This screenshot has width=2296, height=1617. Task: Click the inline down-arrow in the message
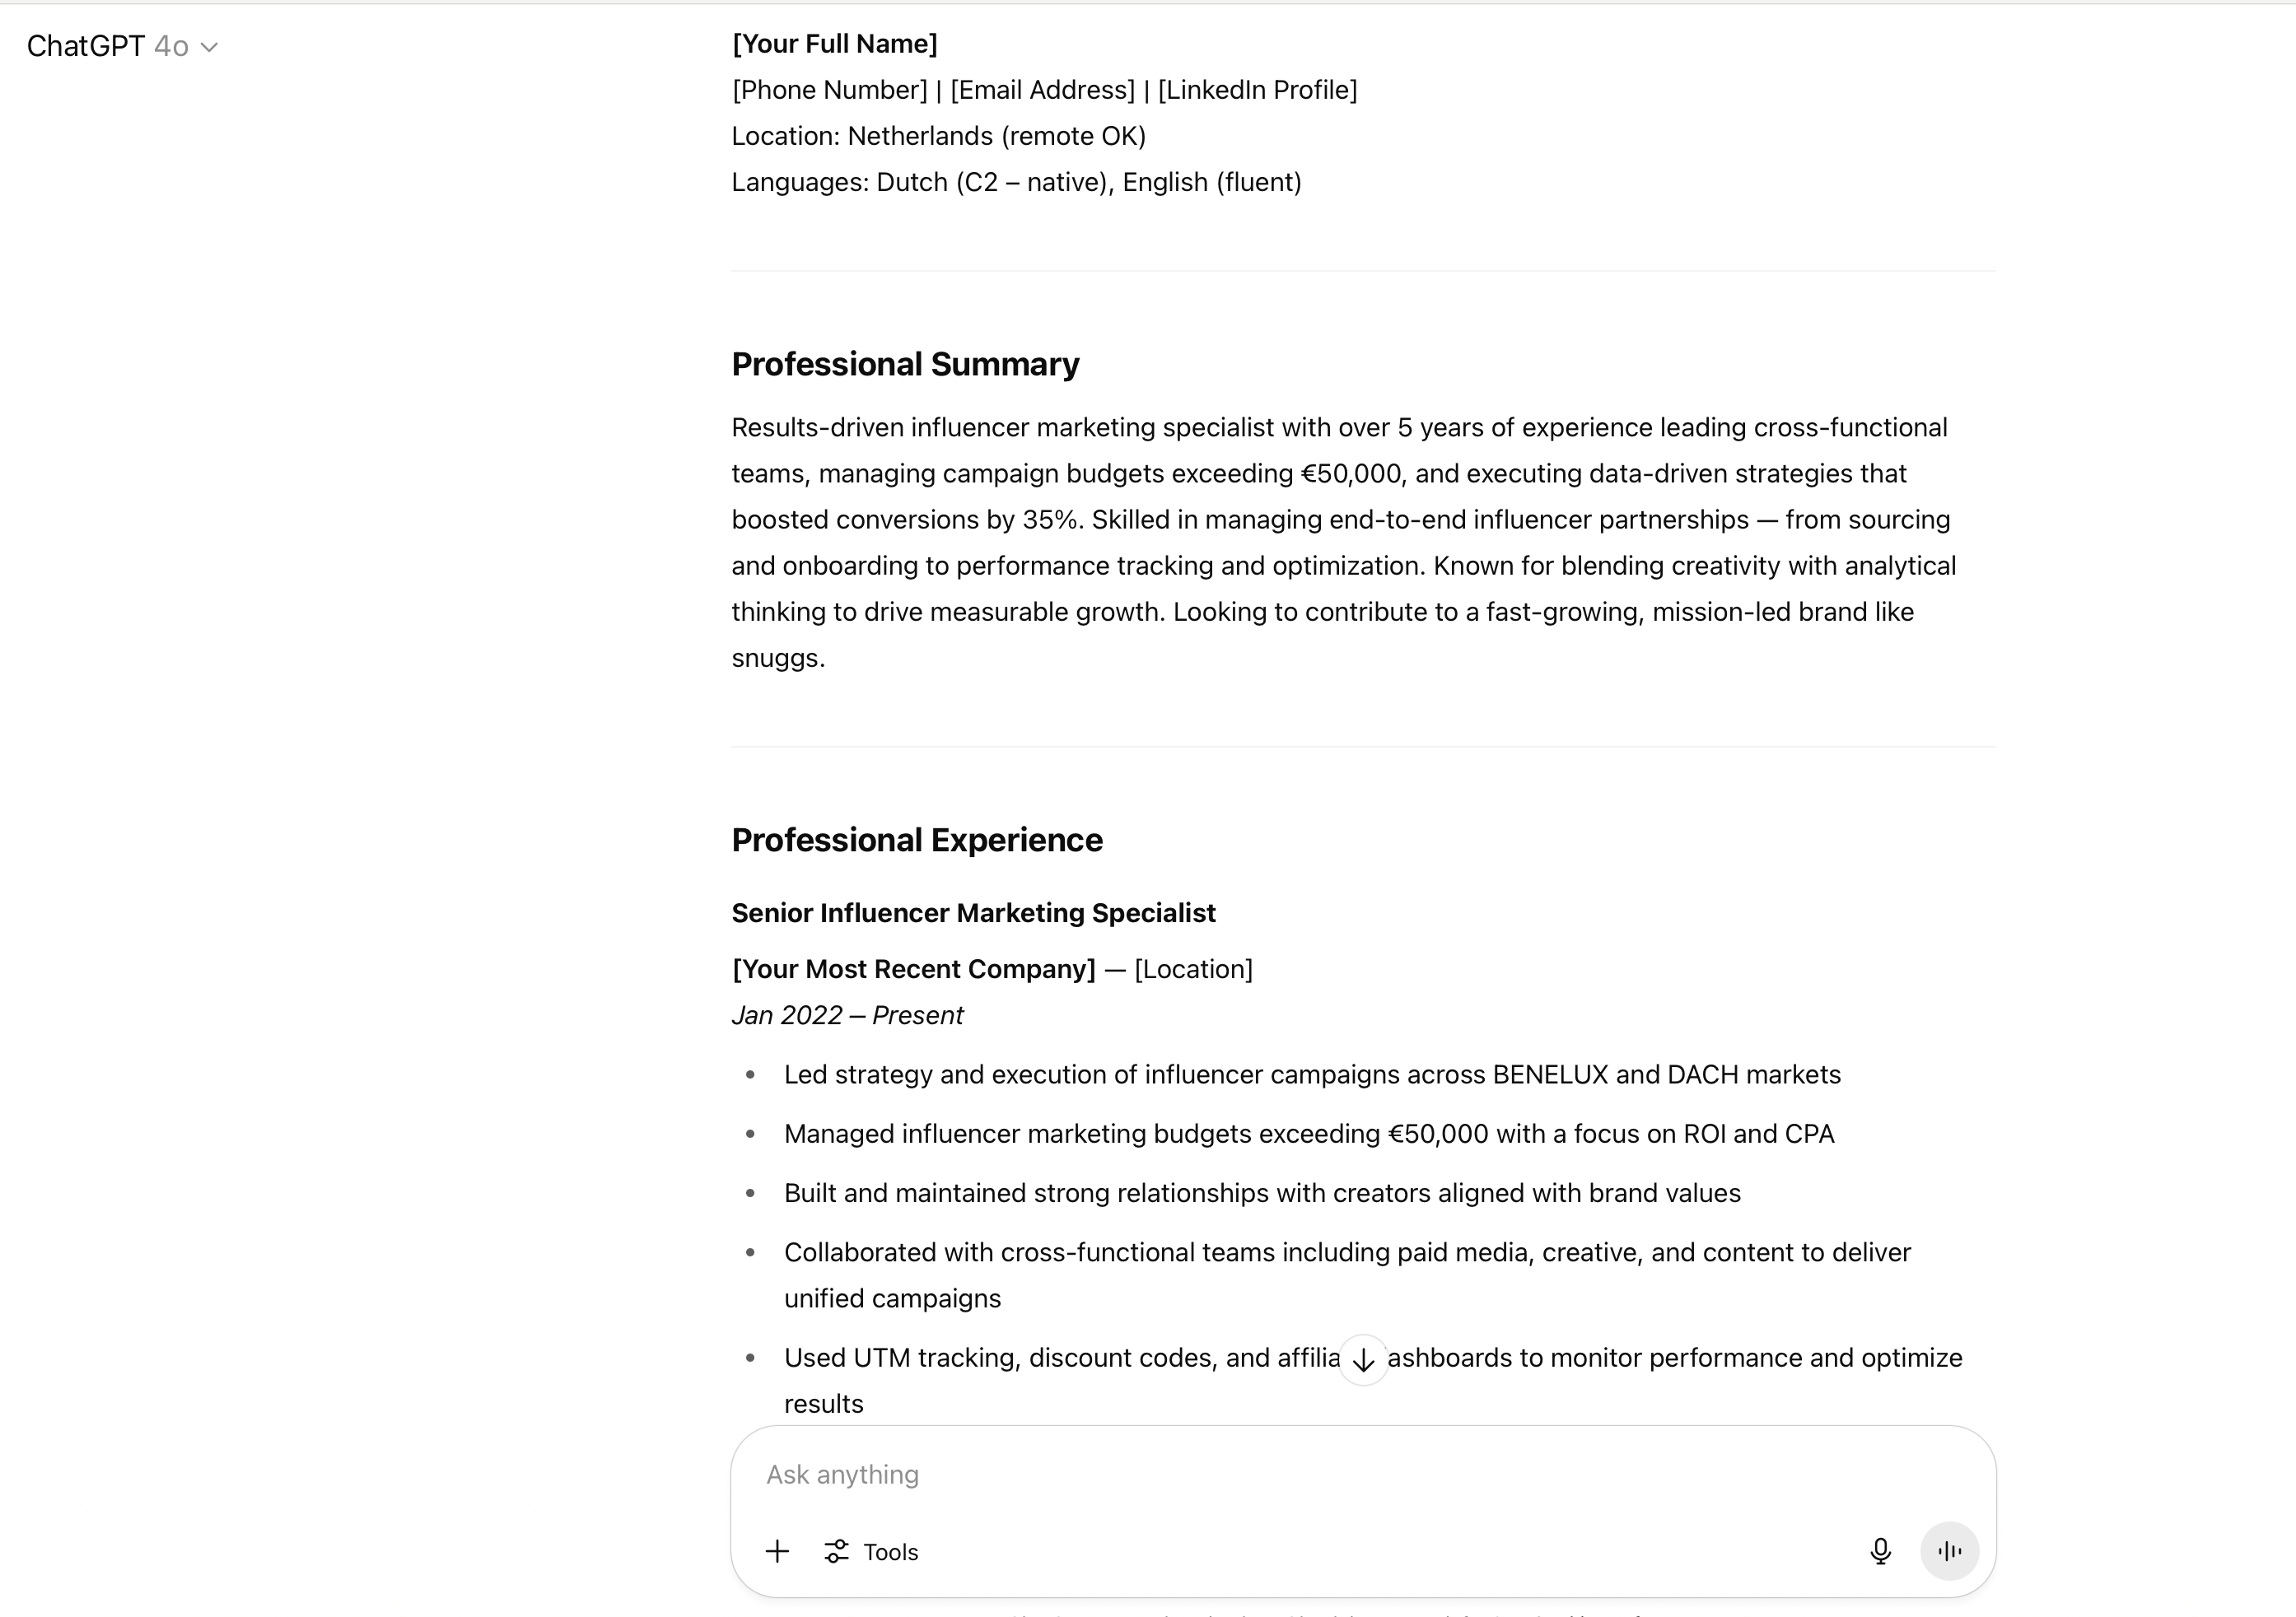(x=1363, y=1359)
